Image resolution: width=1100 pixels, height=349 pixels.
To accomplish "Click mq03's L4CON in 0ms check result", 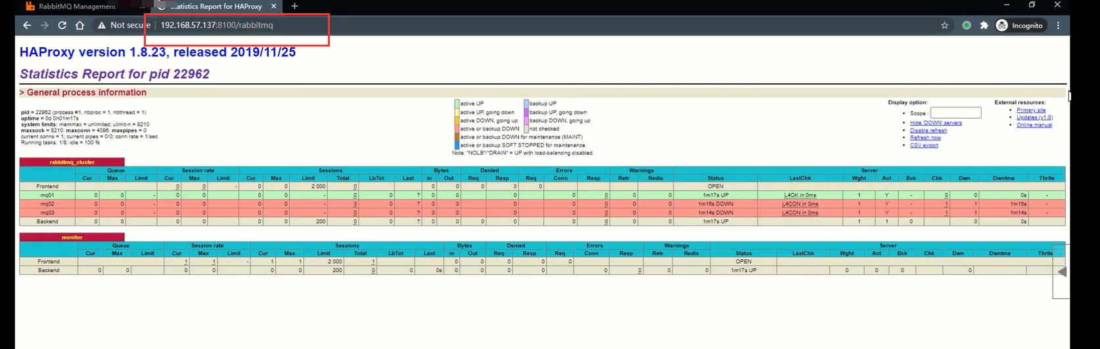I will pos(800,213).
